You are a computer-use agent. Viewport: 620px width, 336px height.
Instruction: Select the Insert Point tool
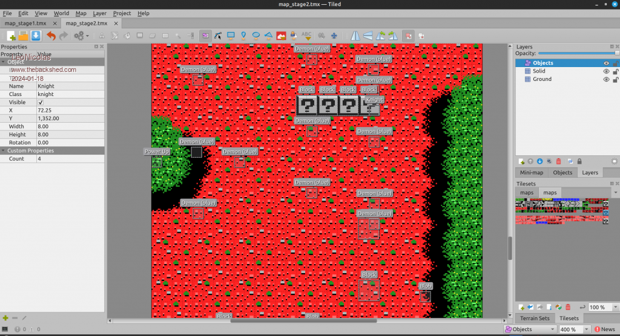tap(243, 36)
